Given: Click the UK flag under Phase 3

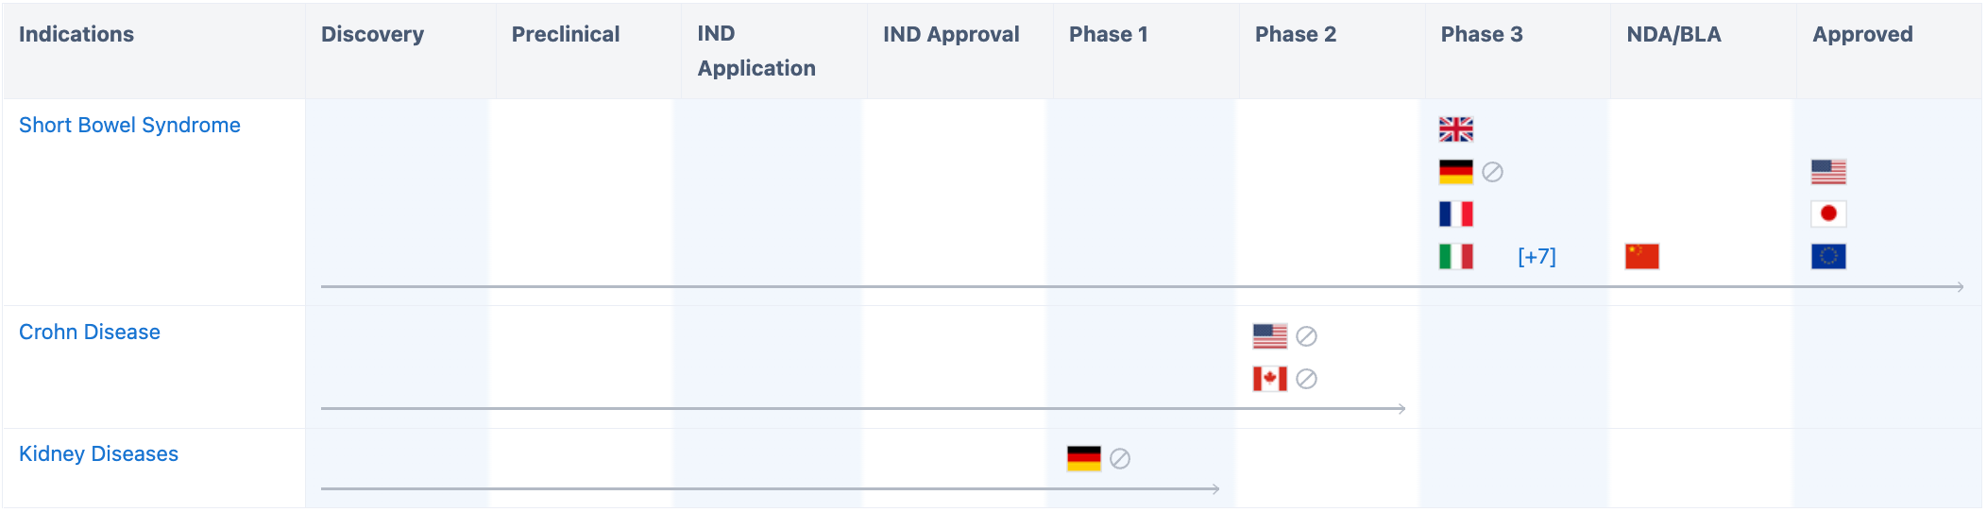Looking at the screenshot, I should pos(1455,129).
